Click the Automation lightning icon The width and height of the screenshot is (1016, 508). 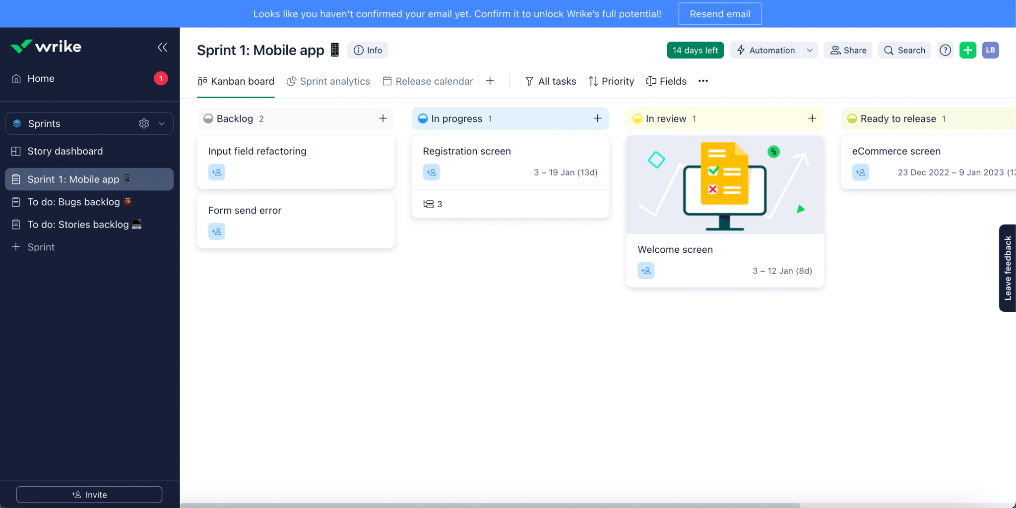coord(740,50)
